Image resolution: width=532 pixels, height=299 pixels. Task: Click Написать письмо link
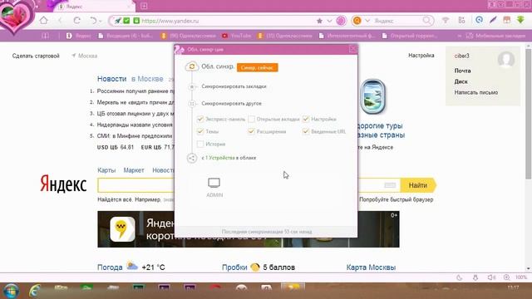click(476, 92)
